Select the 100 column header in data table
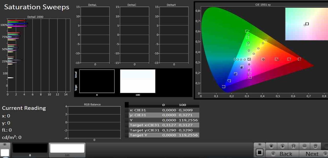Image resolution: width=328 pixels, height=158 pixels. point(182,105)
